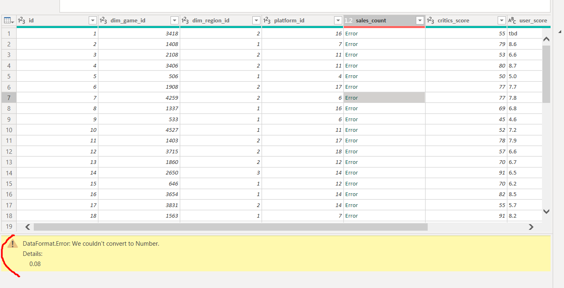
Task: Click the horizontal scrollbar thumb
Action: tap(231, 227)
